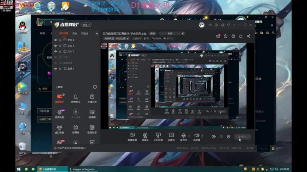Hide the 文本 4 layer
The height and width of the screenshot is (172, 307).
[x=56, y=40]
